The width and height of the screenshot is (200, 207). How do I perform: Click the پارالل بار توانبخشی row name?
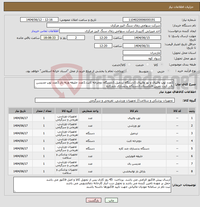(134, 171)
